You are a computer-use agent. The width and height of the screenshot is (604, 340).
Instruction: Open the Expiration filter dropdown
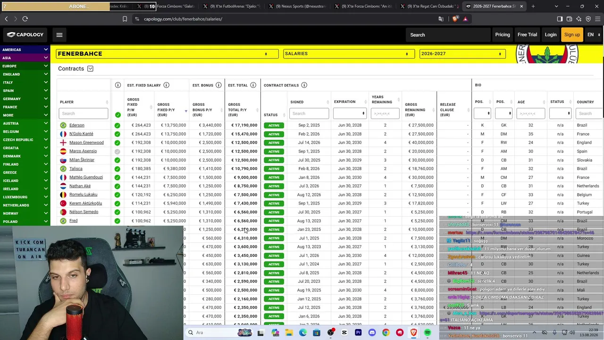click(350, 113)
